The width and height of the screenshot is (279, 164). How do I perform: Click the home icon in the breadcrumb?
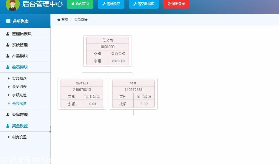[x=59, y=20]
